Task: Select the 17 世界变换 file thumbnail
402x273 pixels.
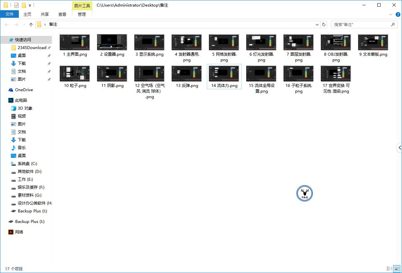Action: [336, 73]
